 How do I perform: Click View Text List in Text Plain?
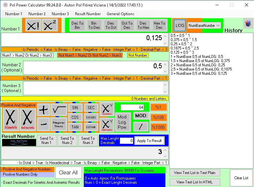(195, 173)
